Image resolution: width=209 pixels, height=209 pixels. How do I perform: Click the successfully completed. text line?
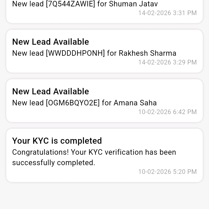click(x=54, y=163)
